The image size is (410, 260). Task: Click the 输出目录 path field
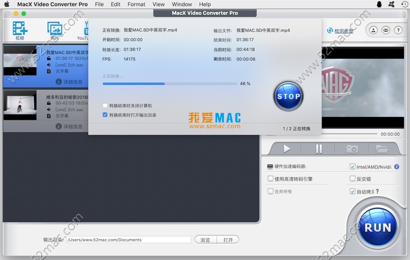pyautogui.click(x=129, y=240)
